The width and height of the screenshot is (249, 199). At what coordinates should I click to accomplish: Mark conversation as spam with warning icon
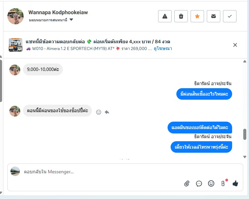(x=165, y=16)
